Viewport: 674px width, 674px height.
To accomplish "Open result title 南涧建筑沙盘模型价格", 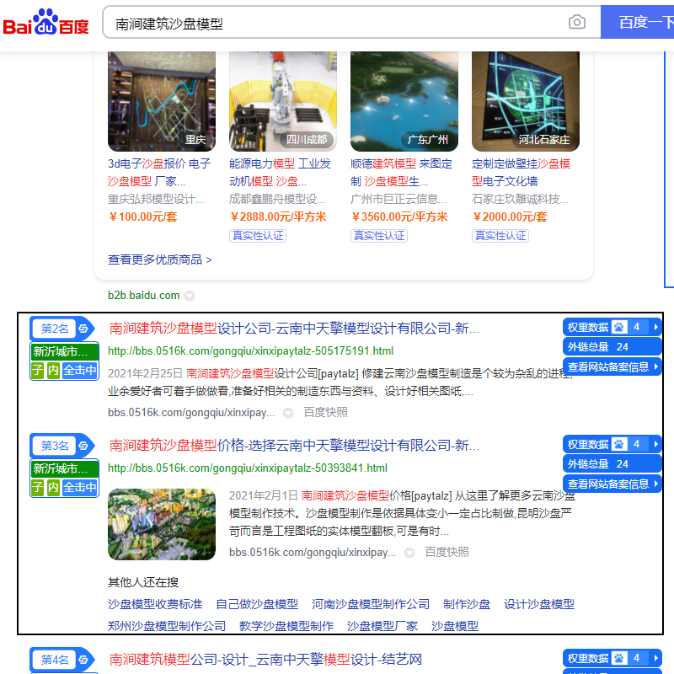I will pyautogui.click(x=294, y=446).
